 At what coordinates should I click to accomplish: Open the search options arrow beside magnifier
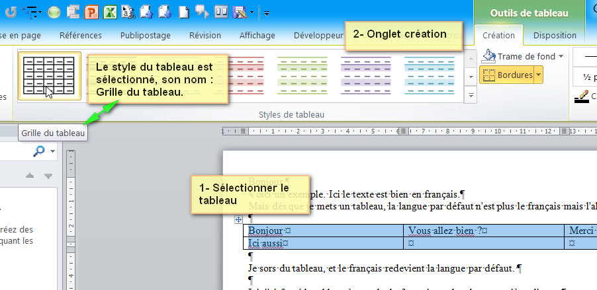pos(52,151)
